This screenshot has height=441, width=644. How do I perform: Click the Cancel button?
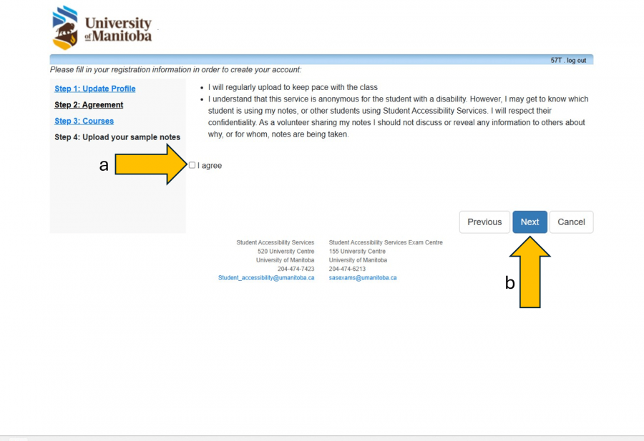click(x=571, y=222)
